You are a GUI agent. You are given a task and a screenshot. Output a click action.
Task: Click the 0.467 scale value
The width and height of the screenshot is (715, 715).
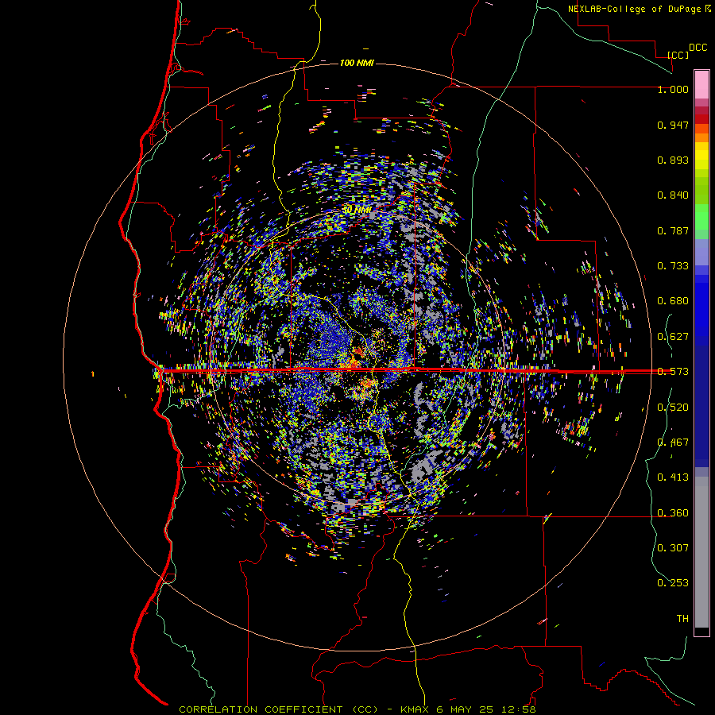[x=673, y=443]
